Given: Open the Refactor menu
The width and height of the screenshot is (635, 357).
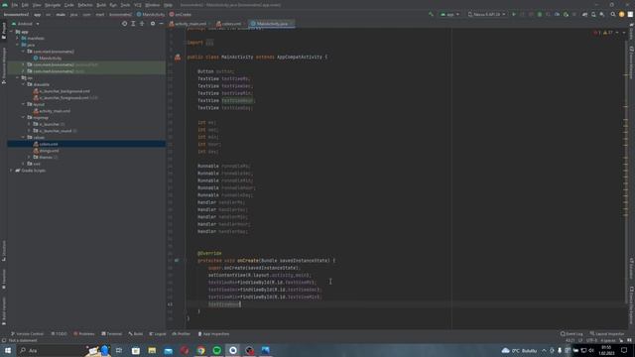Looking at the screenshot, I should pos(85,5).
